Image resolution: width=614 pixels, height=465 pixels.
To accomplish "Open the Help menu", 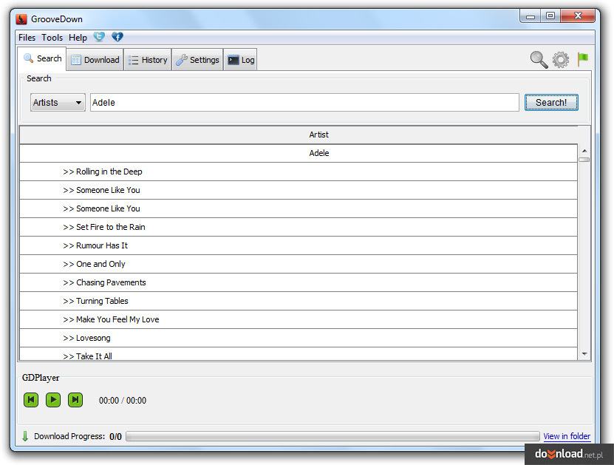I will (78, 38).
